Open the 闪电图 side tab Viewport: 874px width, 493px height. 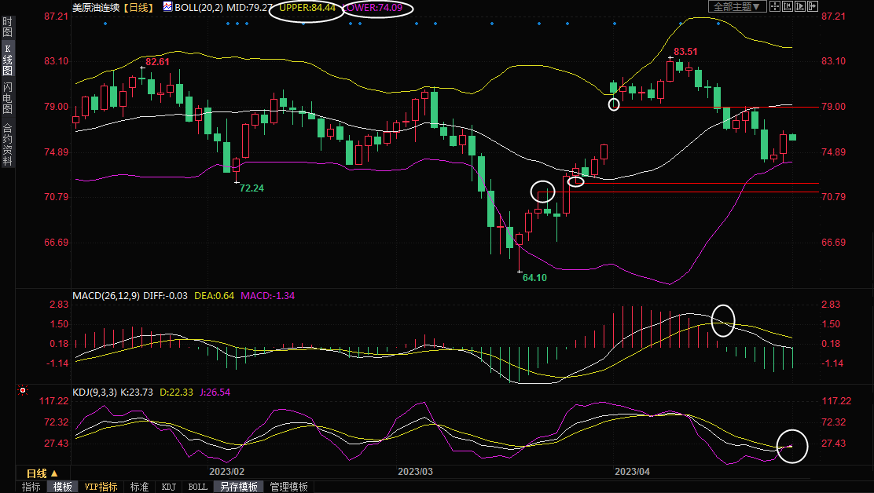click(x=7, y=97)
